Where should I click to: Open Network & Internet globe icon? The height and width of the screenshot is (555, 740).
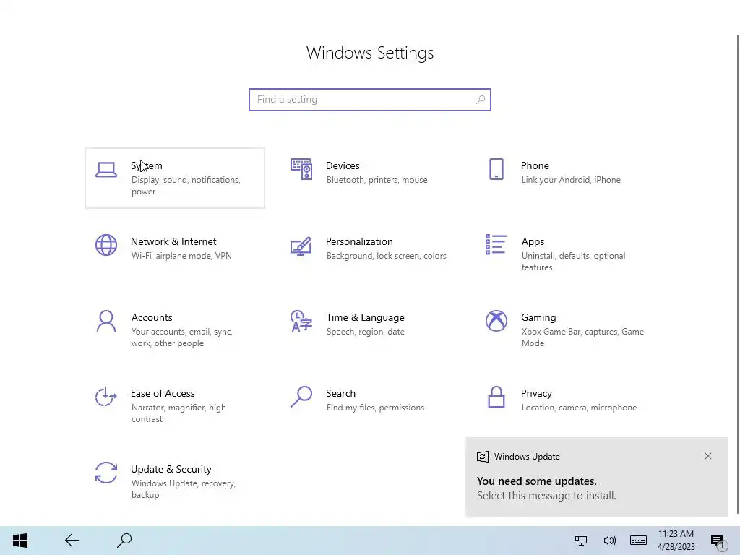tap(106, 245)
